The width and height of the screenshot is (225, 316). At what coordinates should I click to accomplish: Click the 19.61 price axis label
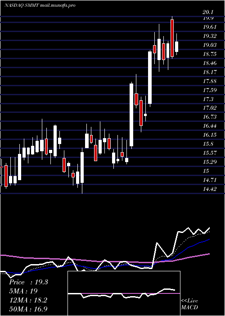click(x=210, y=27)
